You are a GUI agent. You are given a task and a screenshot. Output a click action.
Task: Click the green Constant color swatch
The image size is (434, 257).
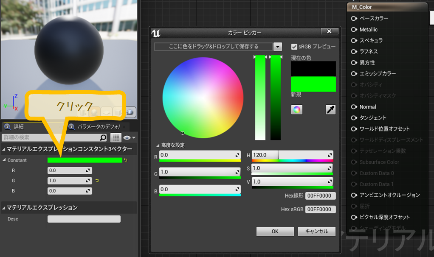(85, 160)
